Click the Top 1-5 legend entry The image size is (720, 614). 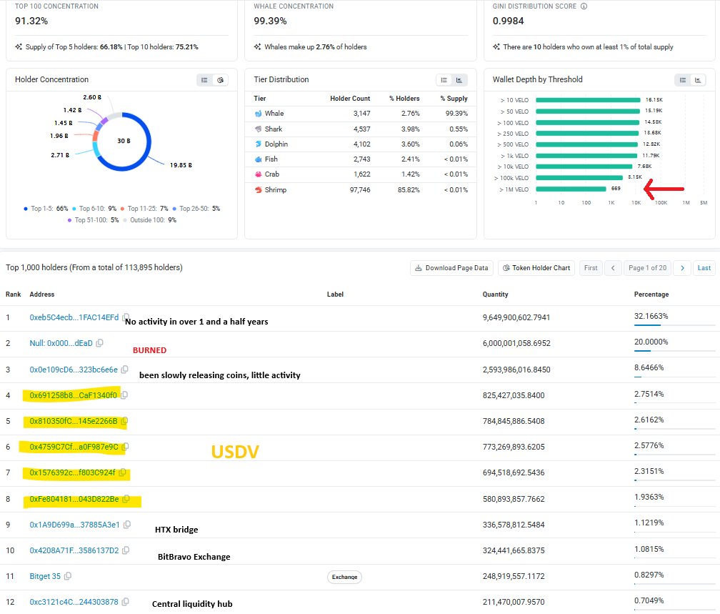pyautogui.click(x=46, y=209)
